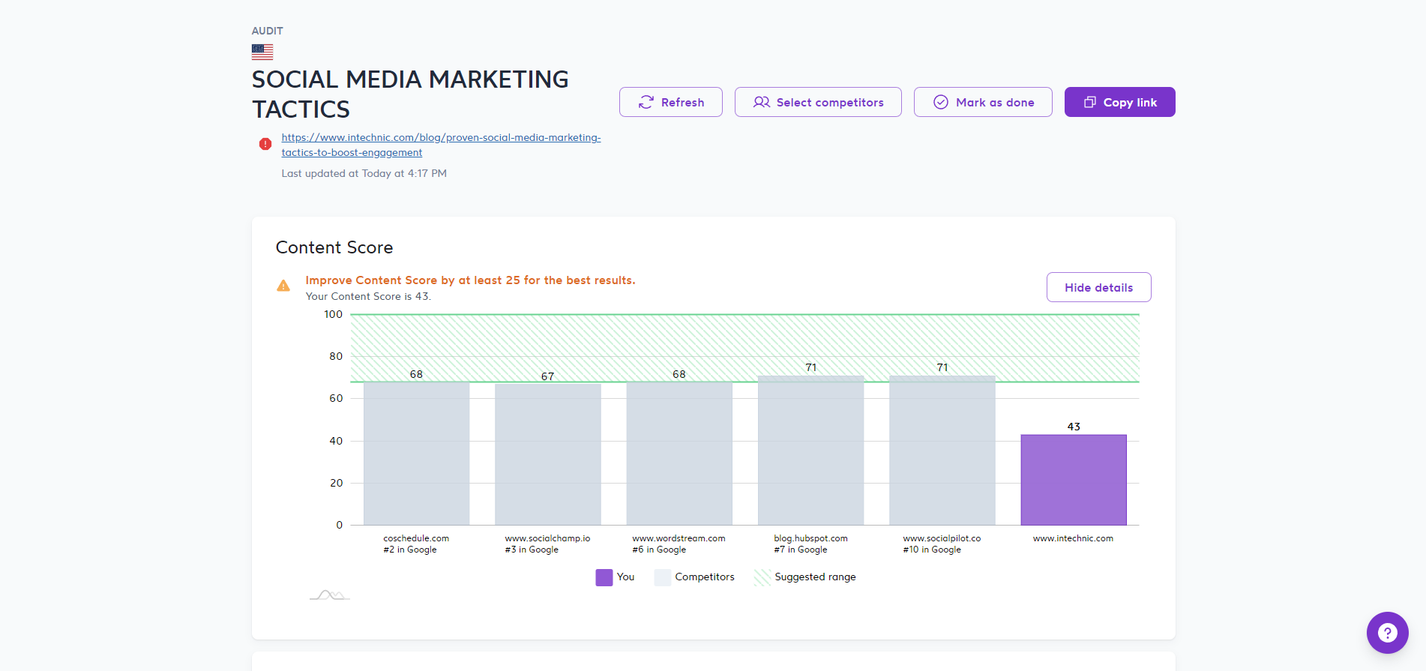Click the value 67 above socialchamp bar

coord(548,376)
